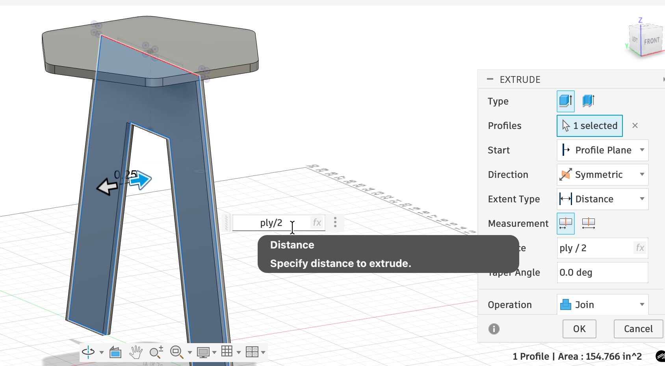Collapse the EXTRUDE dialog with minus icon
This screenshot has height=366, width=665.
[490, 79]
